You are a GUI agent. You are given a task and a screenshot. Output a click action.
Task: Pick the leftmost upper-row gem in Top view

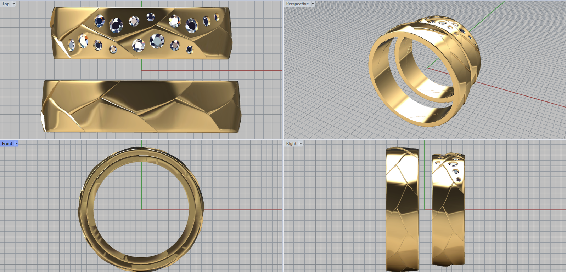[x=100, y=21]
